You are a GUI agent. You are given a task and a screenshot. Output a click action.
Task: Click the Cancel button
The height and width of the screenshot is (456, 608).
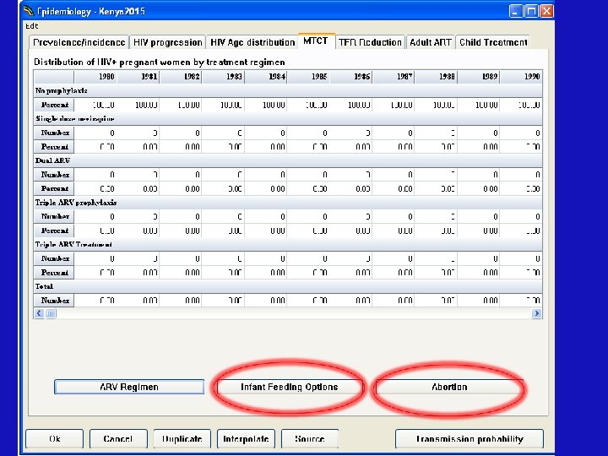click(118, 439)
